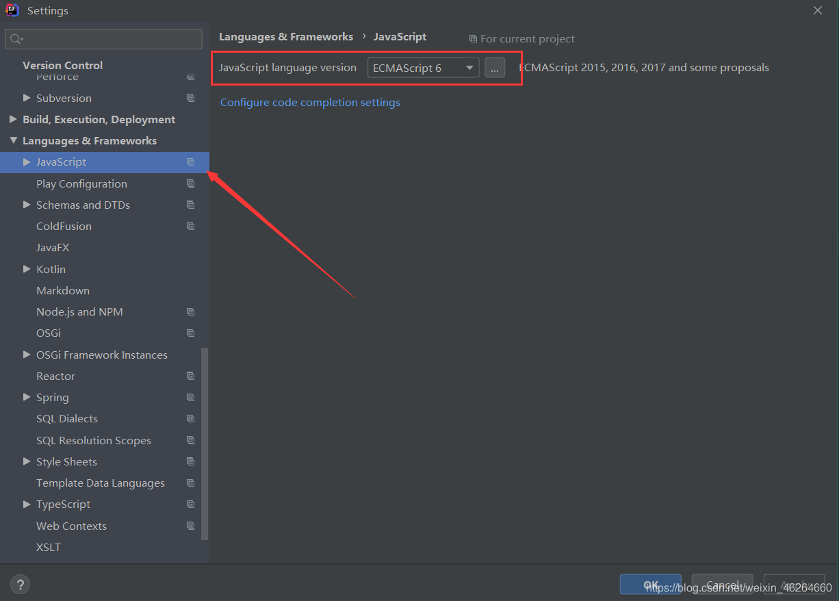Expand the TypeScript tree node

(27, 504)
